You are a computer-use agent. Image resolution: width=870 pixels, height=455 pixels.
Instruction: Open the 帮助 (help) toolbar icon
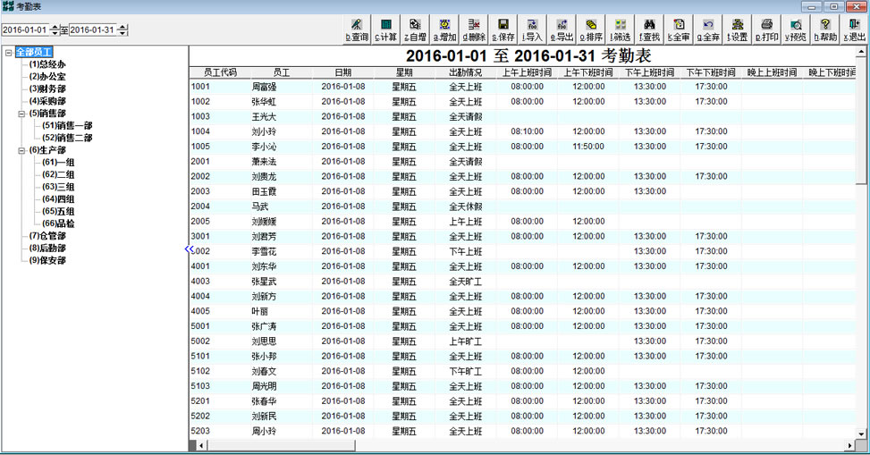tap(825, 29)
